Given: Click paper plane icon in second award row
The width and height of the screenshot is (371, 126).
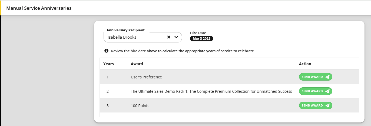Looking at the screenshot, I should [x=327, y=91].
